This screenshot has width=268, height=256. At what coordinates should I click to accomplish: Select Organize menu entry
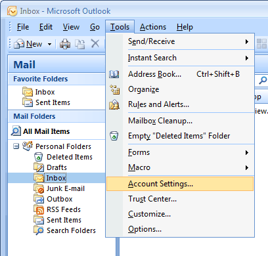(180, 89)
